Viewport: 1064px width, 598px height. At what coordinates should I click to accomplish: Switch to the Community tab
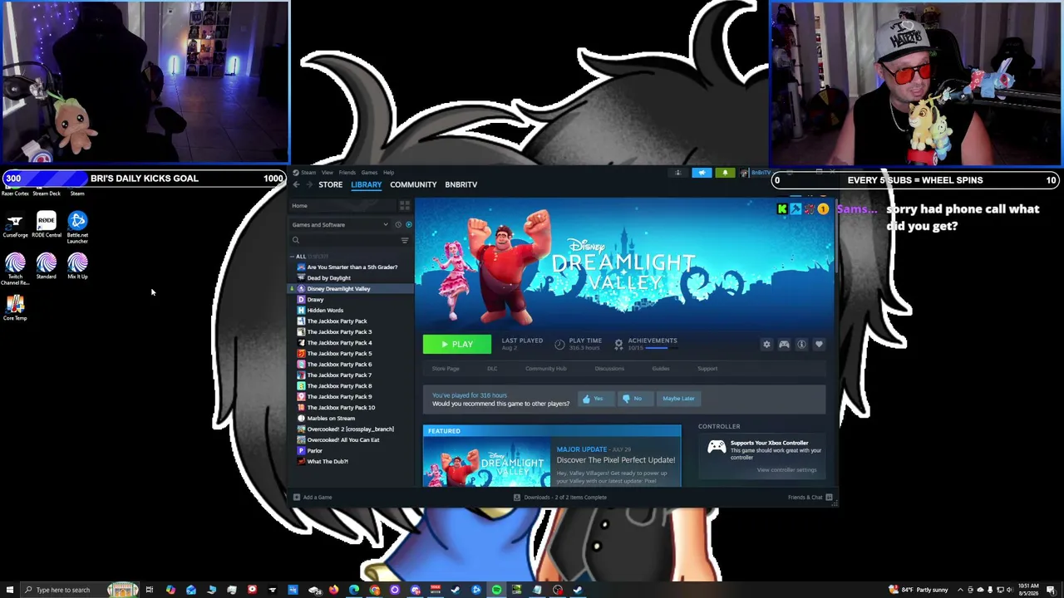click(x=413, y=184)
